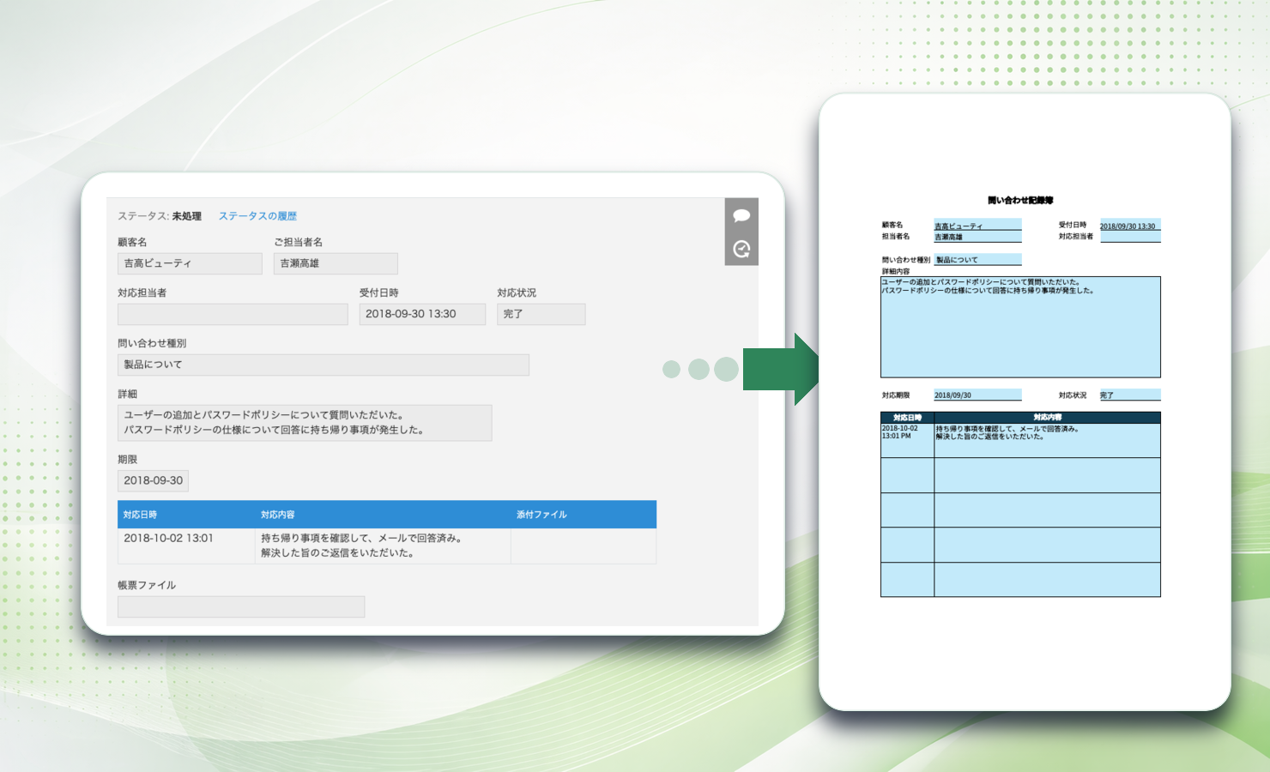
Task: Click report 対応状況 value 完了
Action: (1130, 395)
